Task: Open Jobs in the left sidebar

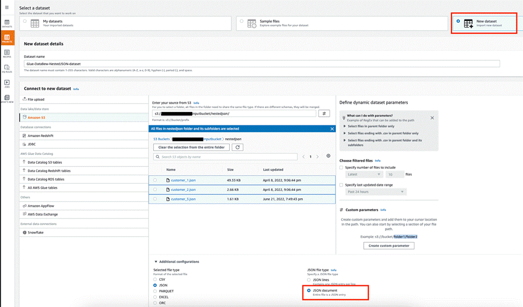Action: click(x=8, y=85)
